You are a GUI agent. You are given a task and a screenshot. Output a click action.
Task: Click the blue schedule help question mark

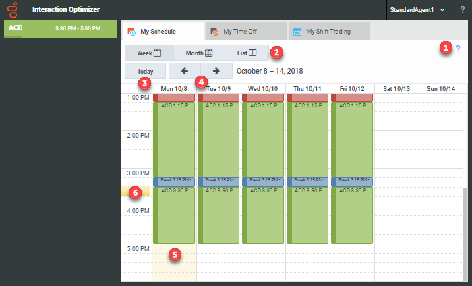click(459, 49)
